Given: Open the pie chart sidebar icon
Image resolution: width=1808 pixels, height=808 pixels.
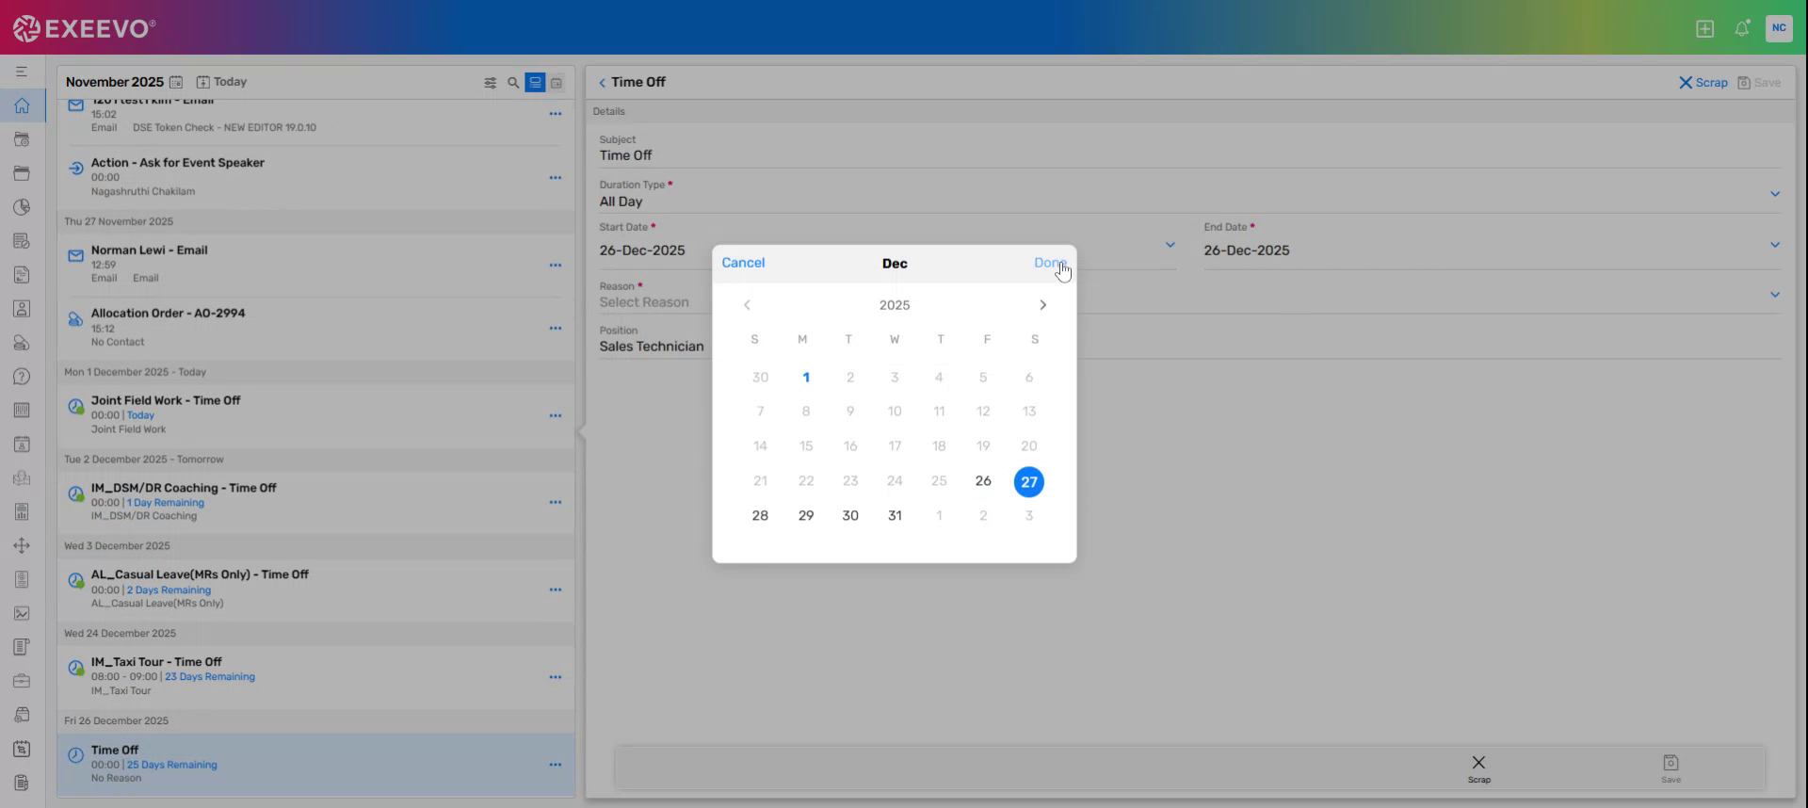Looking at the screenshot, I should (x=22, y=207).
